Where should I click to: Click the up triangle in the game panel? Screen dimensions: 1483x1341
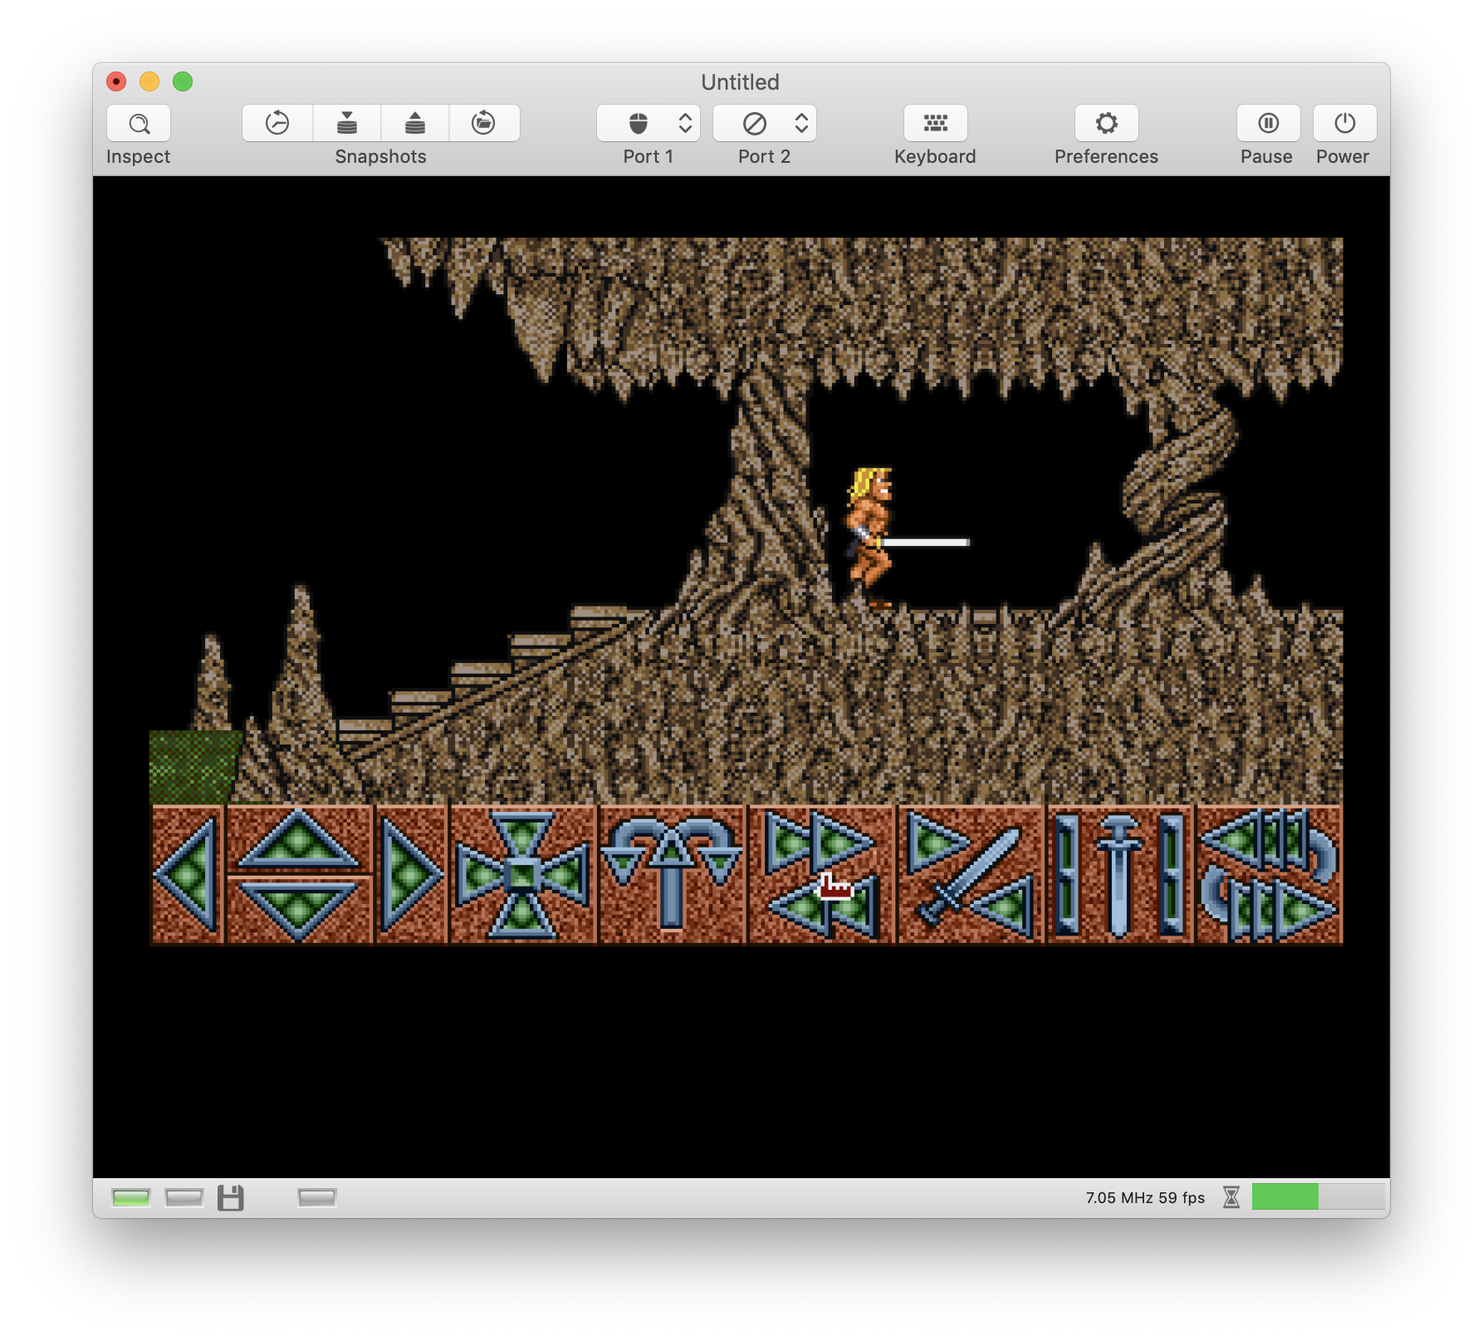(299, 840)
